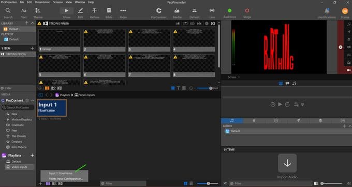Add an item next to 1 ITEM
This screenshot has width=352, height=187.
point(32,48)
